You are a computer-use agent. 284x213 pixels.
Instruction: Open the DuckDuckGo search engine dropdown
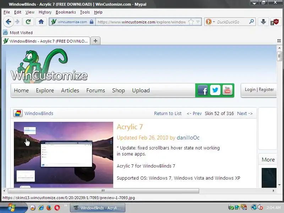[210, 22]
